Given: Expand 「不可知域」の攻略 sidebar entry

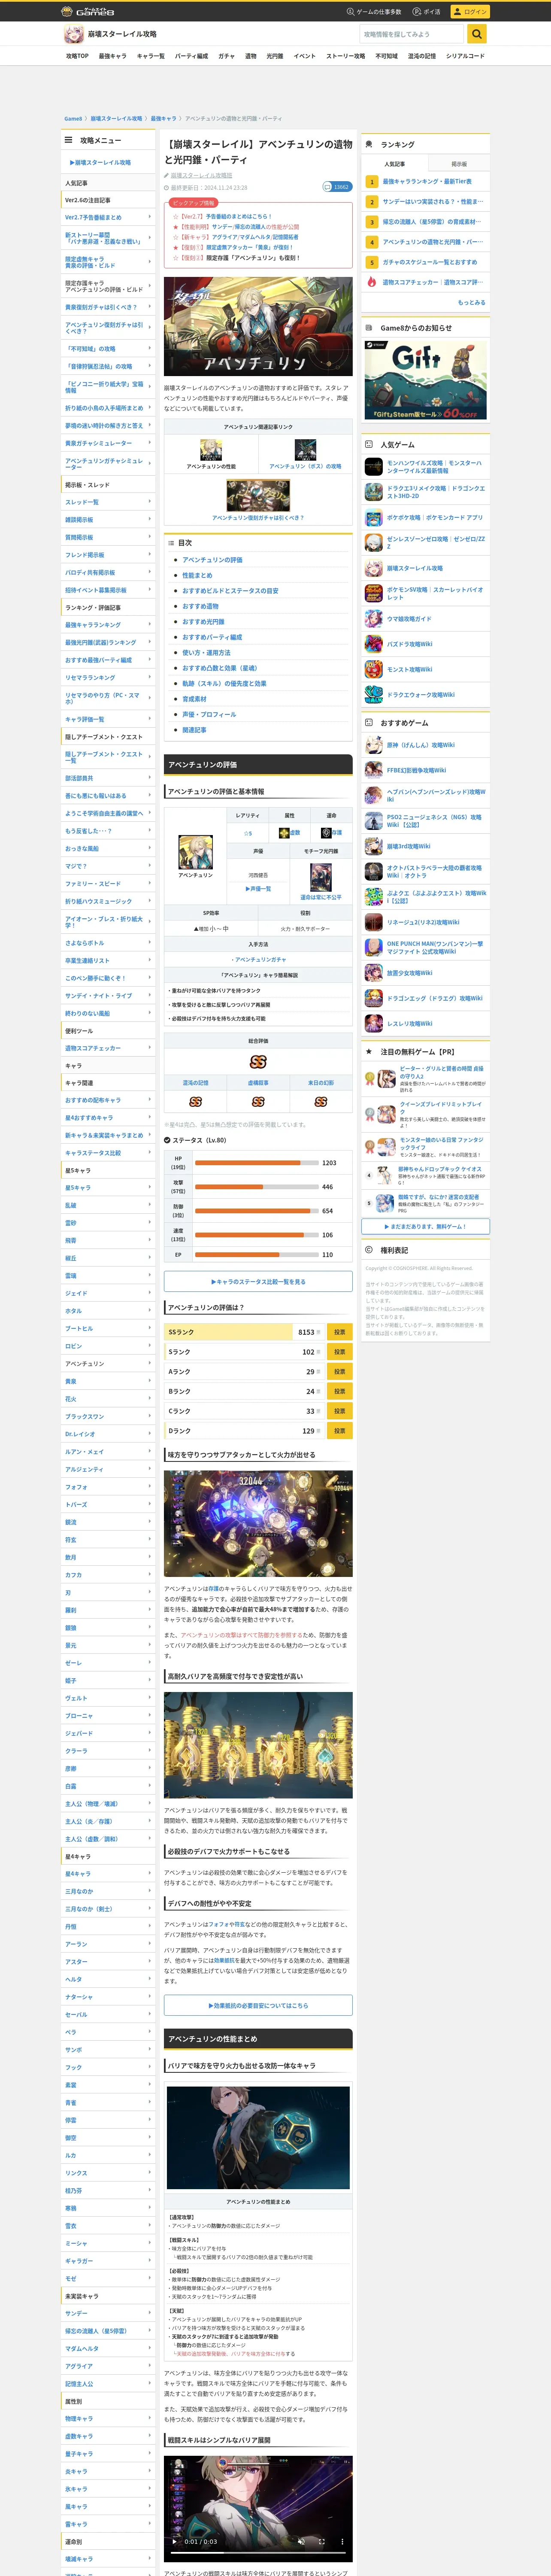Looking at the screenshot, I should coord(108,349).
